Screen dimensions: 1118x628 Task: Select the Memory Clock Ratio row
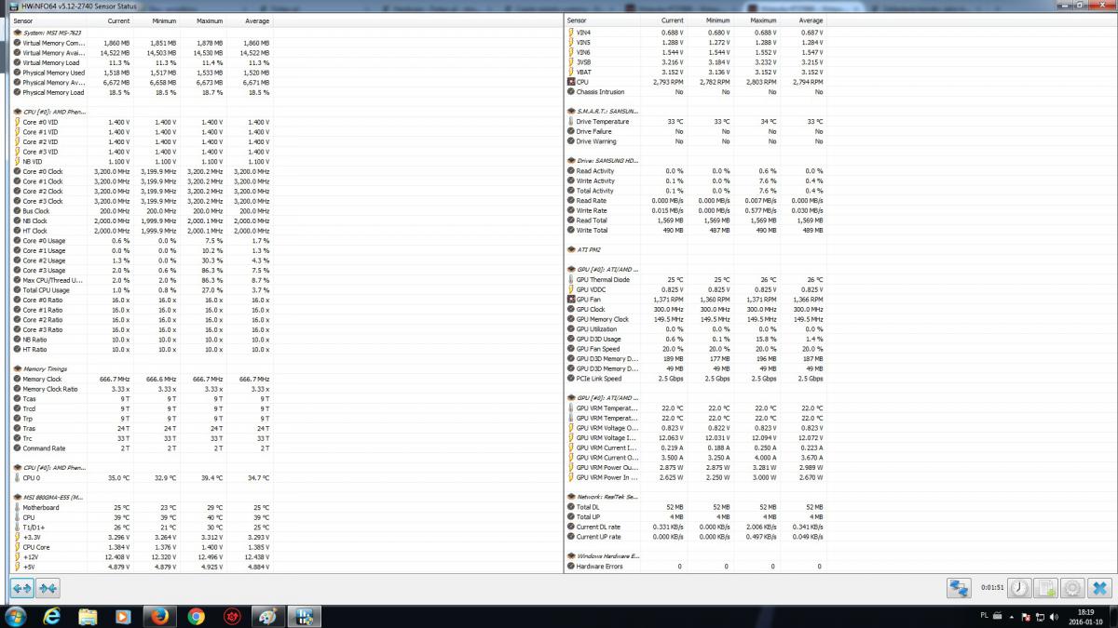pos(143,389)
